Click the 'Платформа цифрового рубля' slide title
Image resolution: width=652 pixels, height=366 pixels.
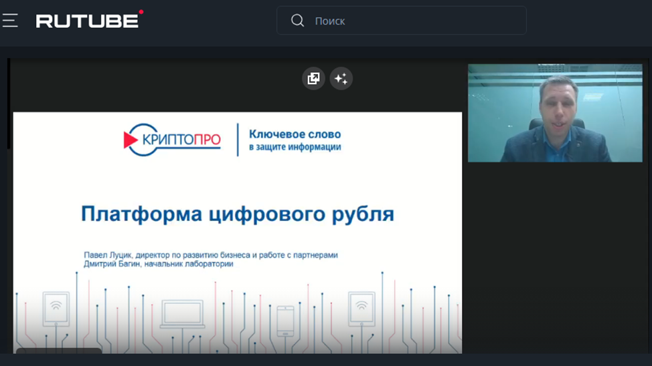237,214
